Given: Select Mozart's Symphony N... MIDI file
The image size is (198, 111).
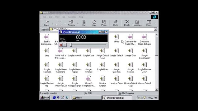Looking at the screenshot, I should tap(88, 81).
